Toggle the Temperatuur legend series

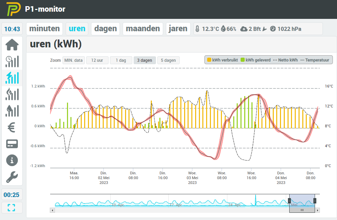click(315, 60)
